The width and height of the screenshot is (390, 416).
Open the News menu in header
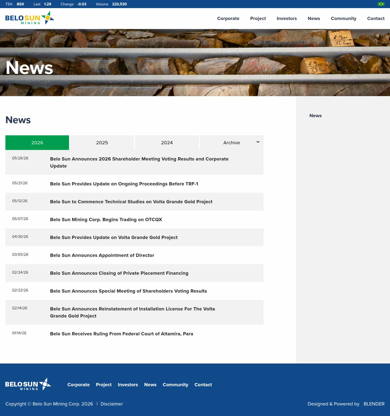(x=314, y=18)
